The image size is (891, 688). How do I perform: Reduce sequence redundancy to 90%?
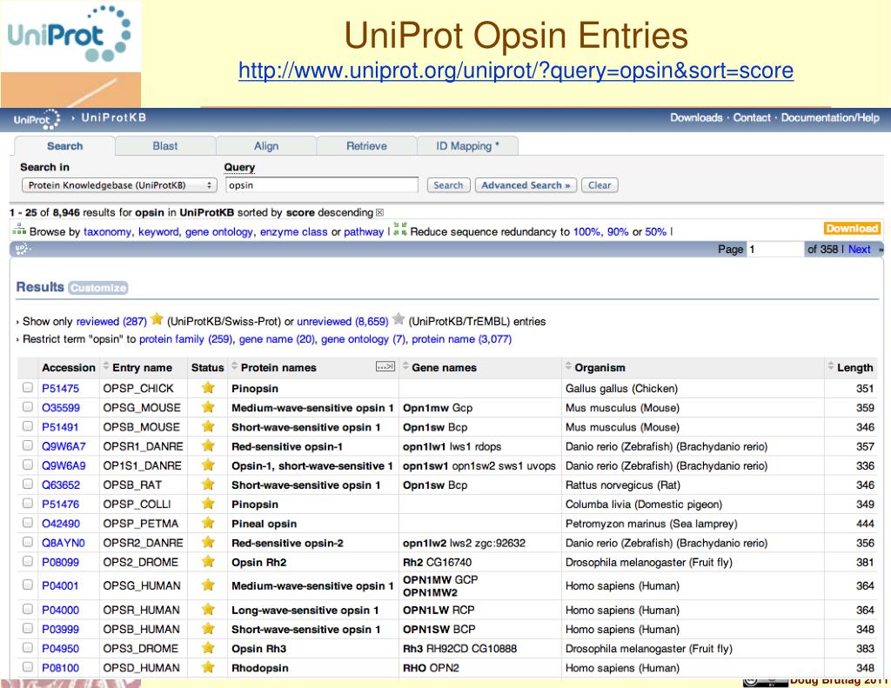tap(618, 231)
